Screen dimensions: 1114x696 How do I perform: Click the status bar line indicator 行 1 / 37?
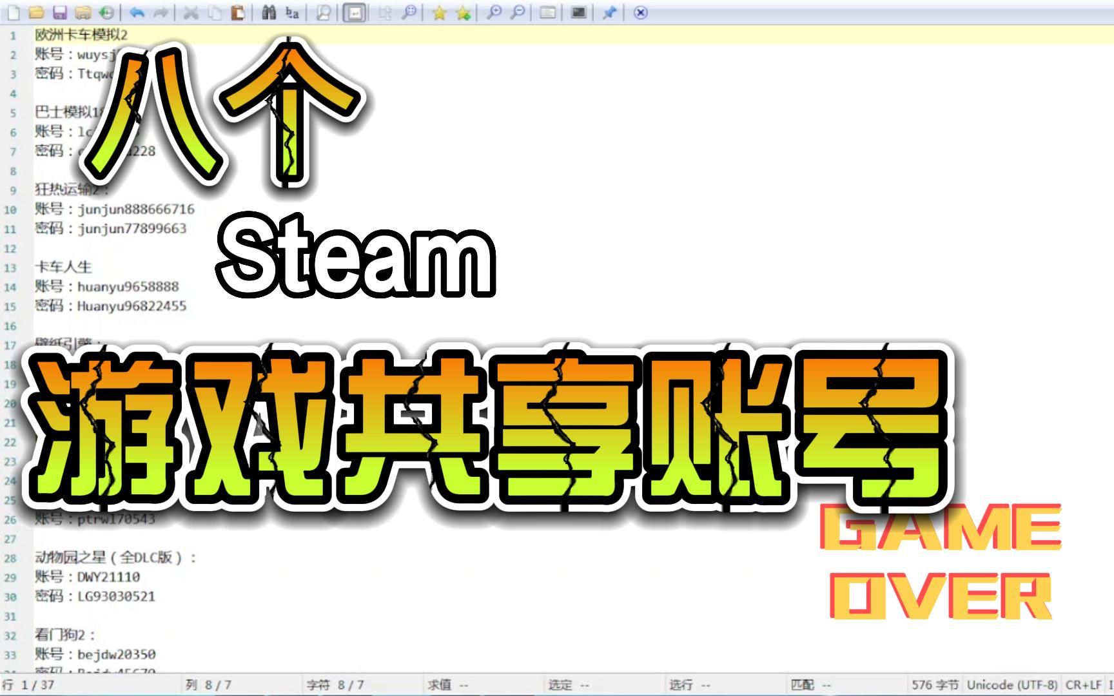click(28, 684)
